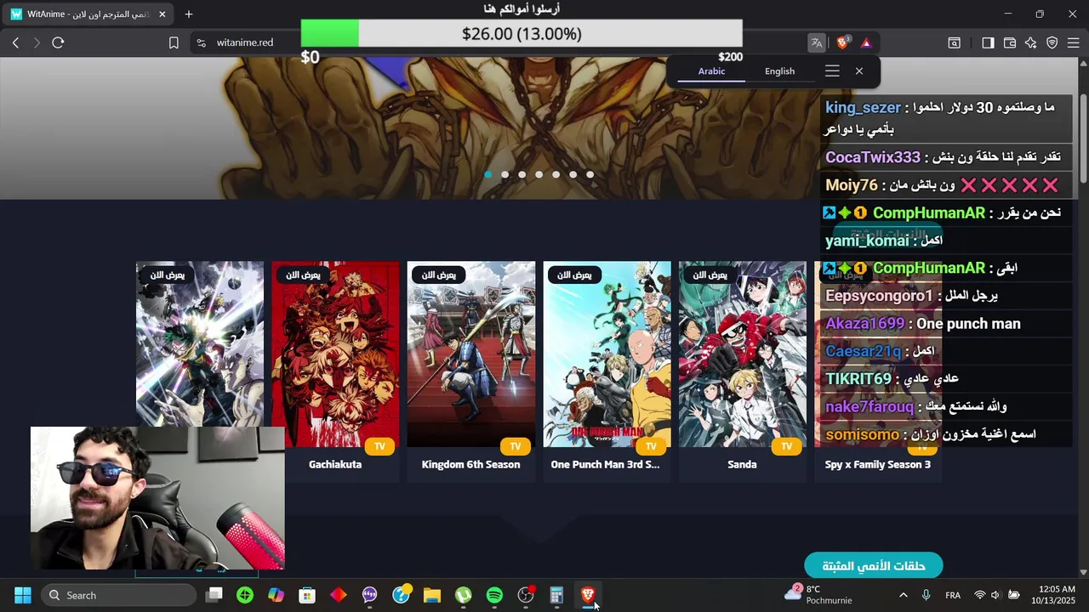Viewport: 1089px width, 612px height.
Task: Open Brave Shields lion icon
Action: pos(842,42)
